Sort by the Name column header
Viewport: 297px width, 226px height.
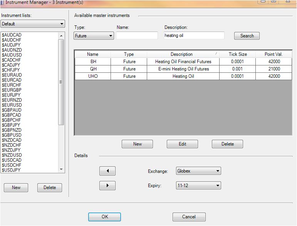tap(93, 54)
